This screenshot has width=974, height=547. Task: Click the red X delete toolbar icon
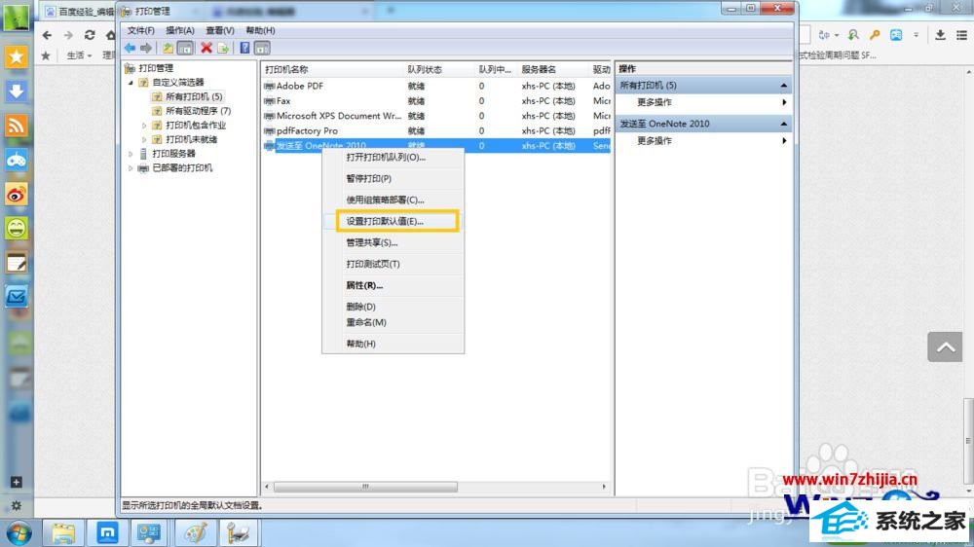(206, 48)
